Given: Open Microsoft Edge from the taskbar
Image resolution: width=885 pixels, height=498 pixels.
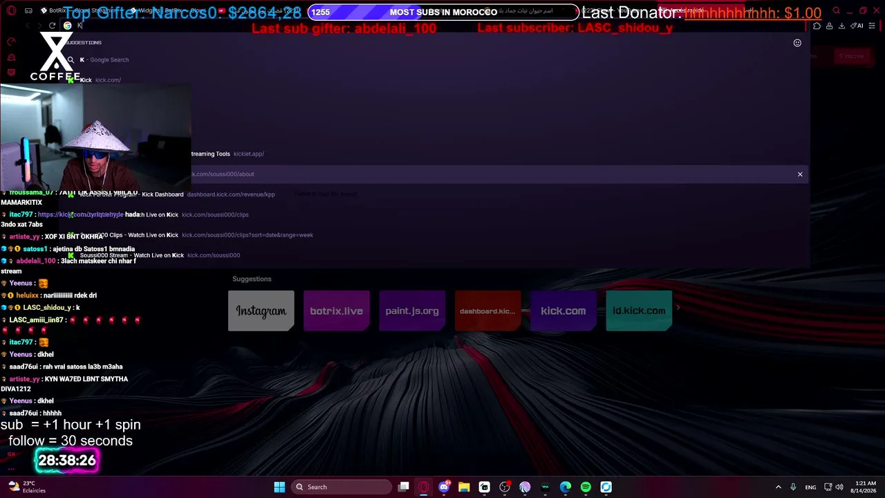Looking at the screenshot, I should [566, 487].
